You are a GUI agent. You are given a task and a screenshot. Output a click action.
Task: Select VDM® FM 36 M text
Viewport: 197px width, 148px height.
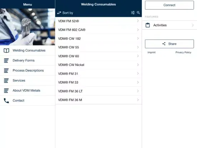(x=70, y=100)
